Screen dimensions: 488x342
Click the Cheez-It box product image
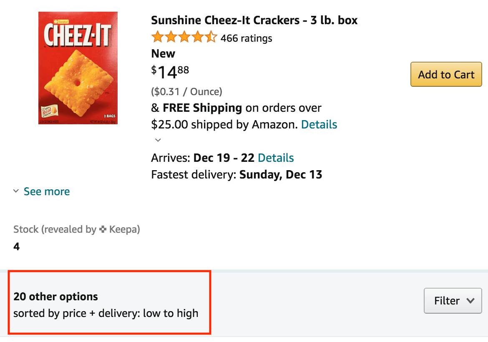[78, 68]
